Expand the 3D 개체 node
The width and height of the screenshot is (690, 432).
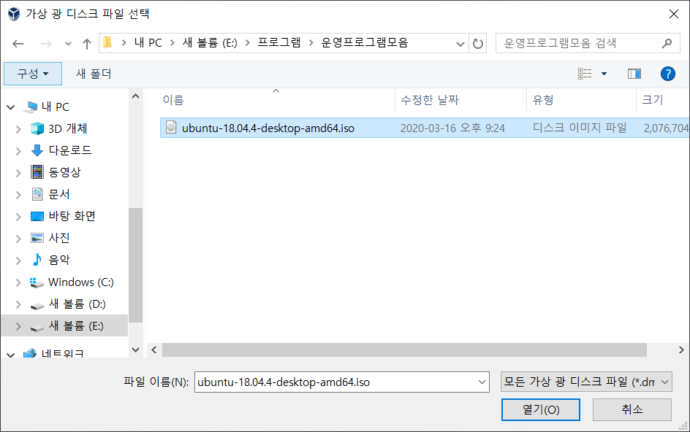click(x=18, y=128)
